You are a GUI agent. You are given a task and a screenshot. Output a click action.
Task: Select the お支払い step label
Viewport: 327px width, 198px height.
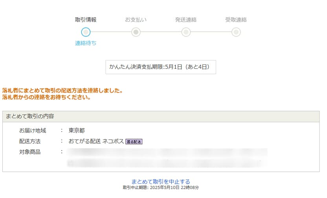coord(136,20)
